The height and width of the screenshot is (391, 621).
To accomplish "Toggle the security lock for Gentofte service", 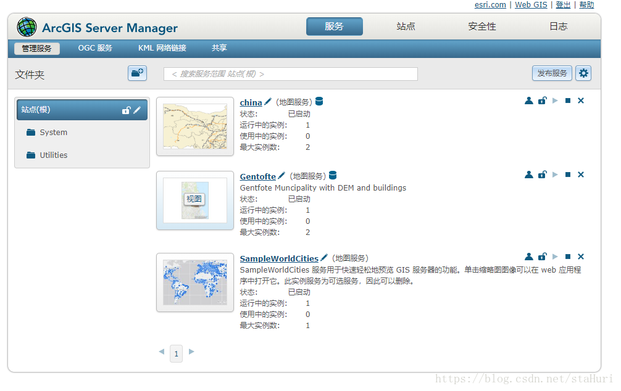I will click(x=542, y=175).
